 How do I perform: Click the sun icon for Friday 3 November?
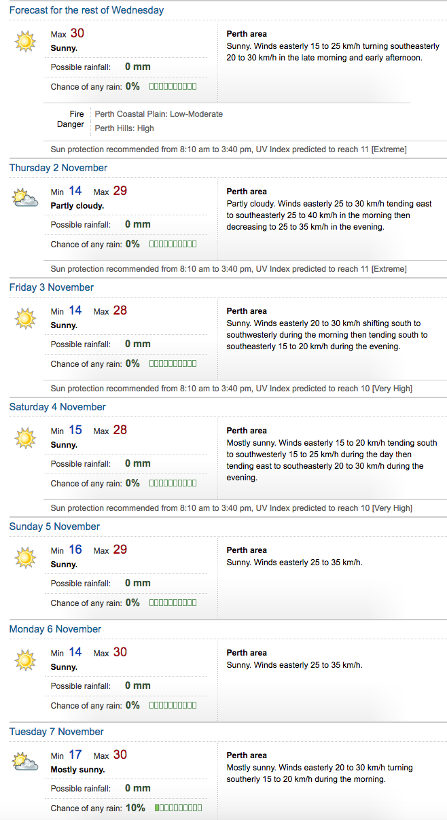point(25,318)
